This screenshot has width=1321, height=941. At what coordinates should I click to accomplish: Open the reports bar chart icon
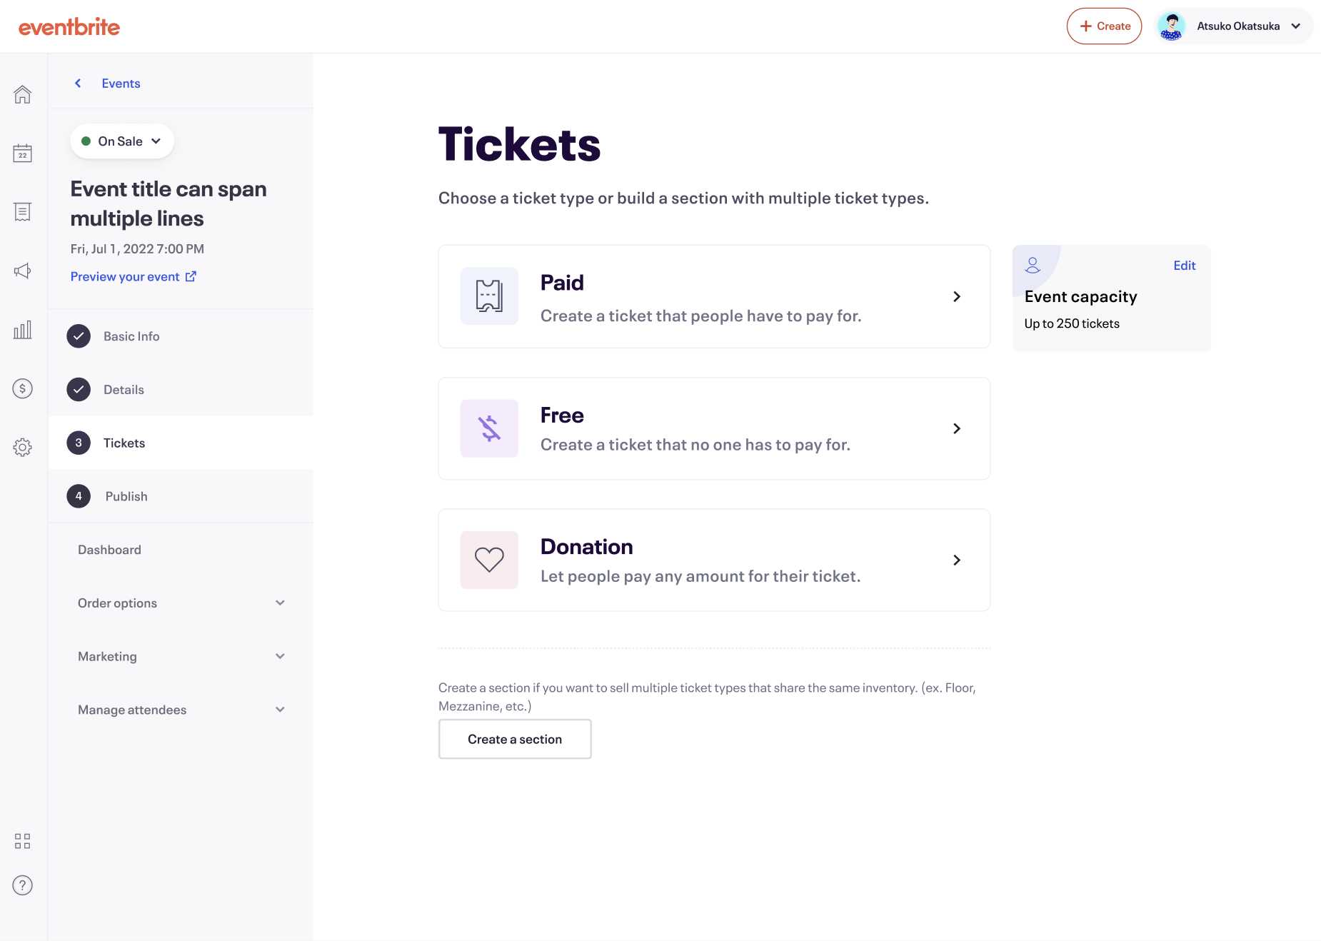pos(23,330)
